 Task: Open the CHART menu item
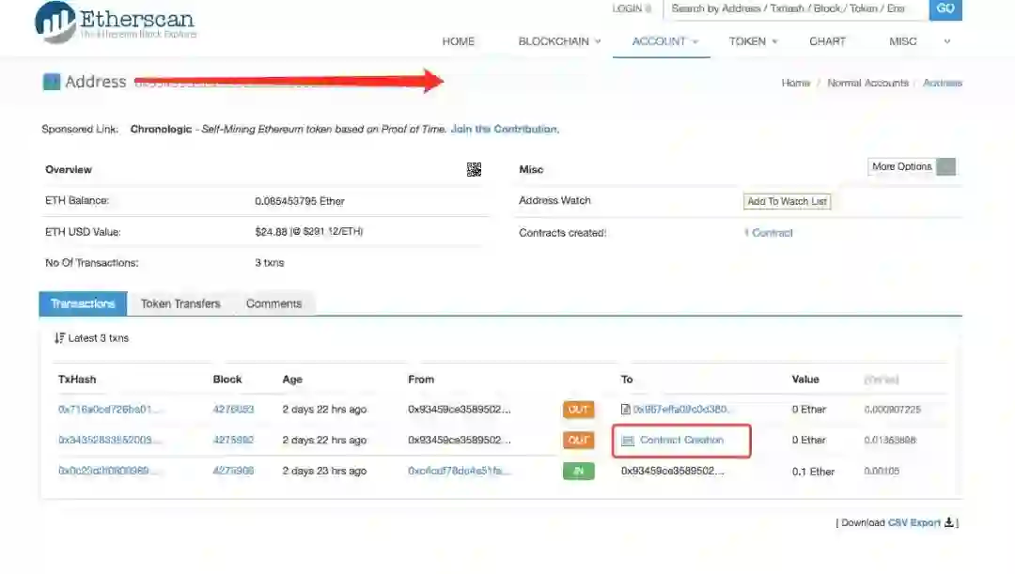[827, 41]
